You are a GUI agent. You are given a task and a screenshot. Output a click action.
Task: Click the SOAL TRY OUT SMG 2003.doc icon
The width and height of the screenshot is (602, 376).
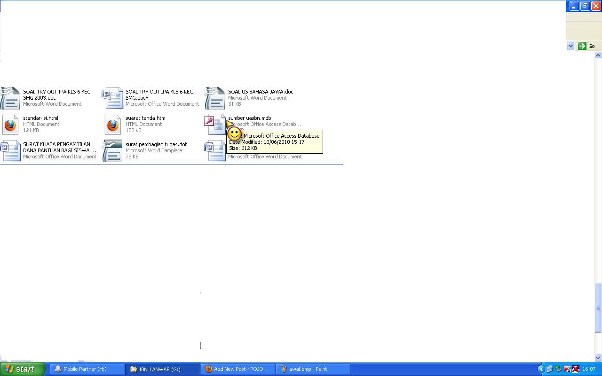10,98
